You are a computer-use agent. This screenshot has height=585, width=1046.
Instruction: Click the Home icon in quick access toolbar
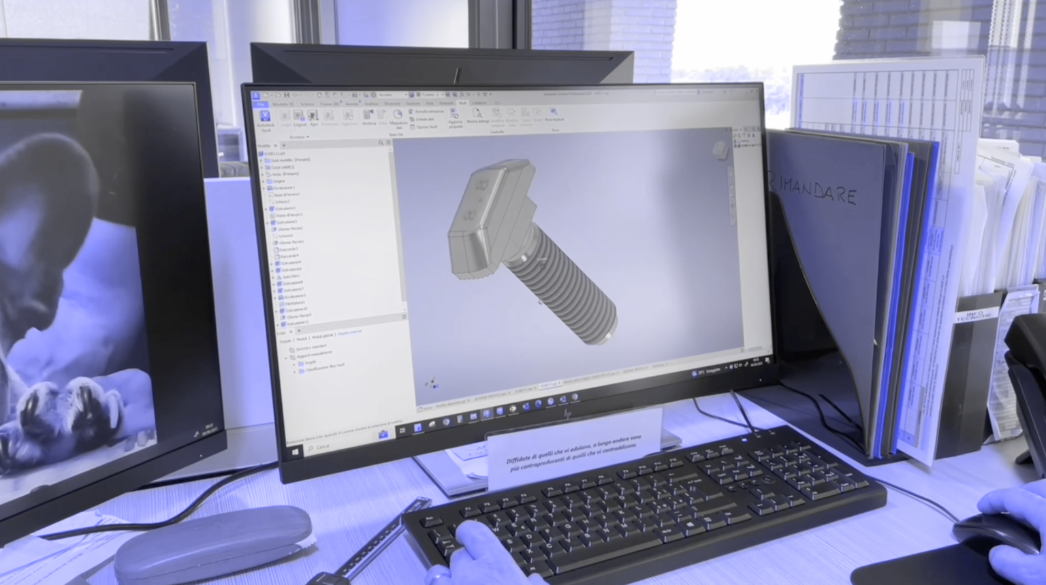(319, 95)
